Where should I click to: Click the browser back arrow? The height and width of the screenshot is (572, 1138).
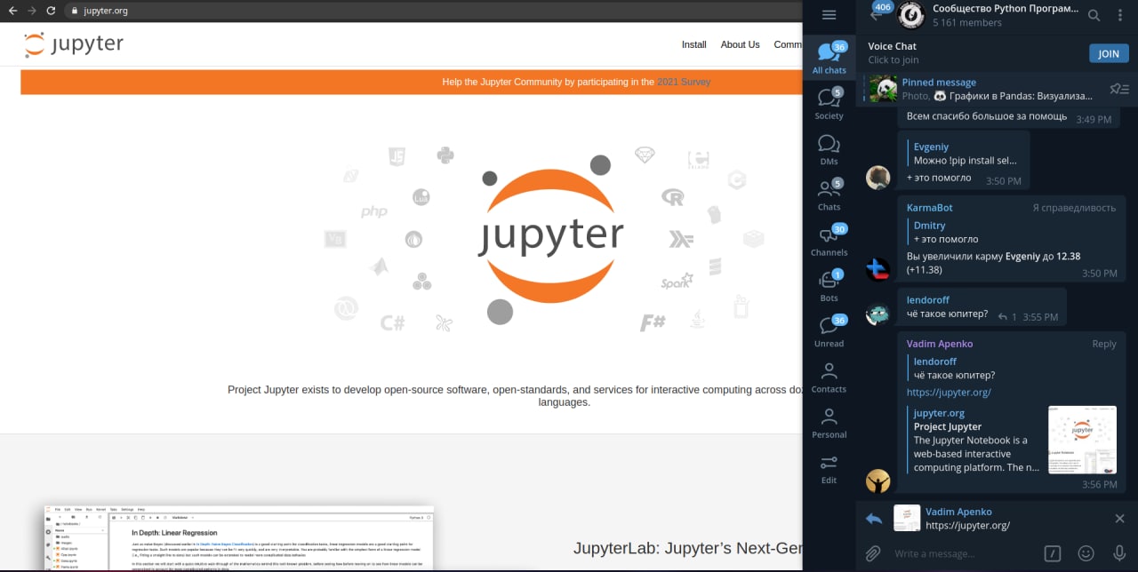click(12, 11)
